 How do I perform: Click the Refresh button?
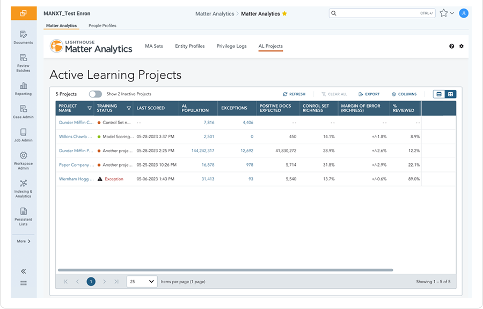click(x=294, y=94)
